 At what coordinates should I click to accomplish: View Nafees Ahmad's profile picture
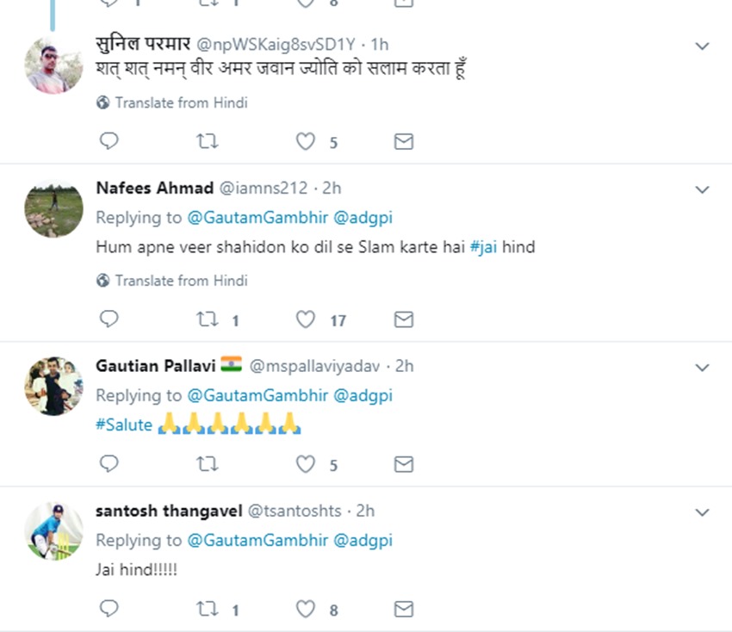click(54, 208)
